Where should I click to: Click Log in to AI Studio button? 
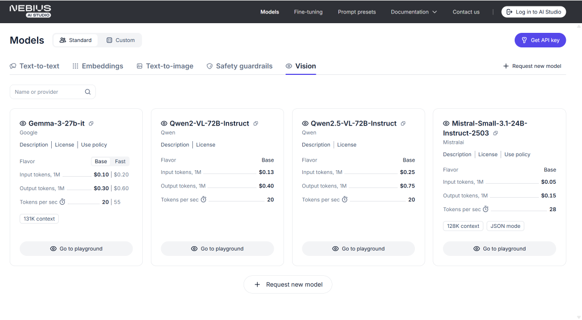[533, 12]
